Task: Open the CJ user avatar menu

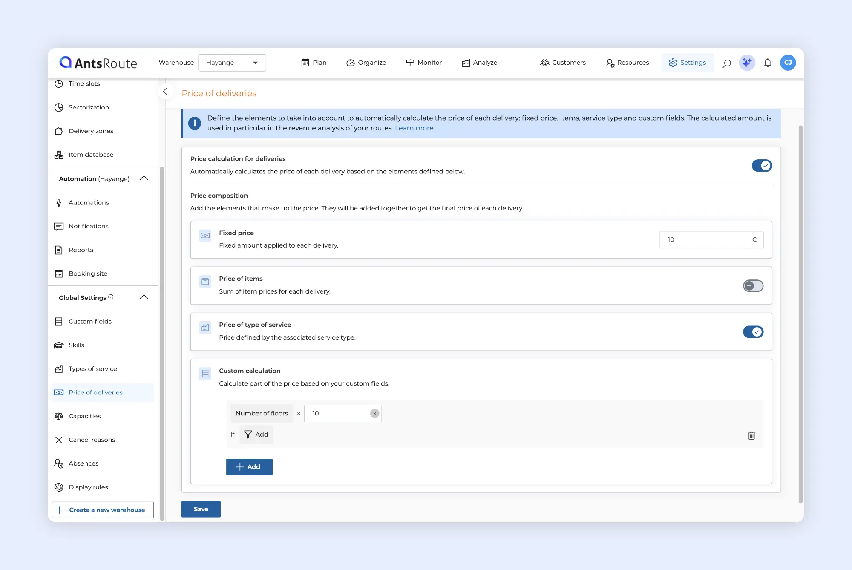Action: coord(788,63)
